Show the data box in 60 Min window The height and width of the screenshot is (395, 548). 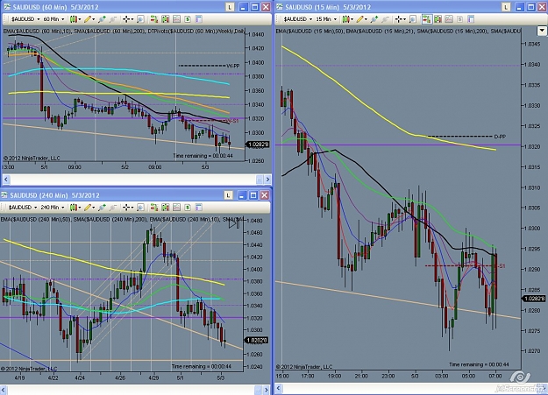point(140,19)
